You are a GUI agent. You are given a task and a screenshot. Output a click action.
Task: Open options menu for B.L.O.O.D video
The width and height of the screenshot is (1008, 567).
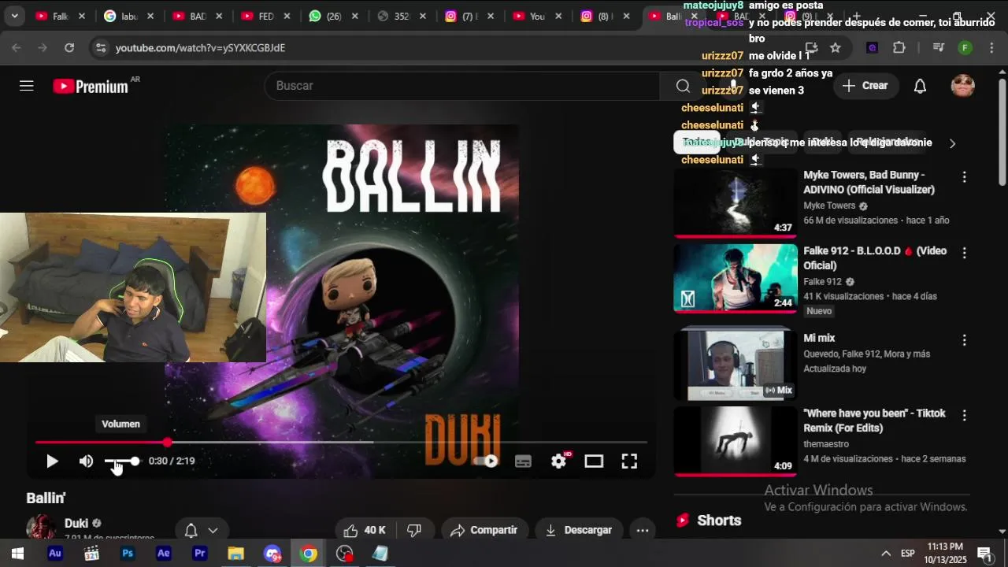964,253
